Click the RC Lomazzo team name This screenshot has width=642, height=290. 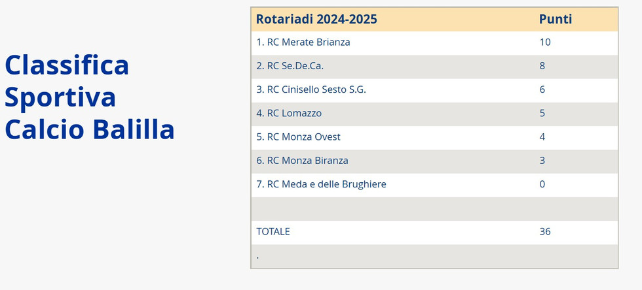pos(289,113)
